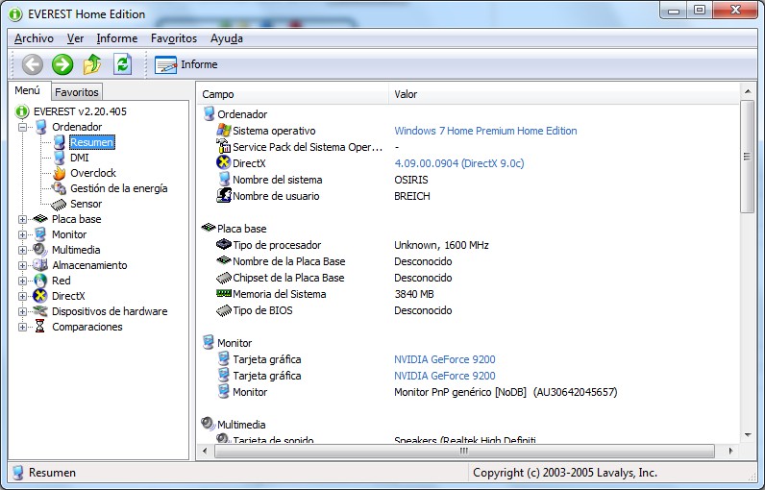Expand the Placa base tree node
The width and height of the screenshot is (765, 490).
coord(22,219)
